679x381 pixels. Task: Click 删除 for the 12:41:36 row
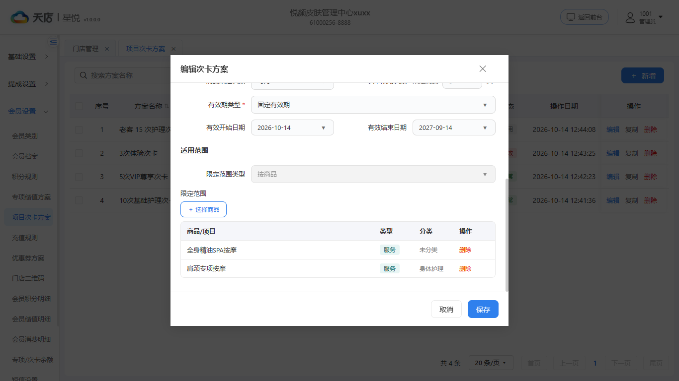[x=651, y=200]
